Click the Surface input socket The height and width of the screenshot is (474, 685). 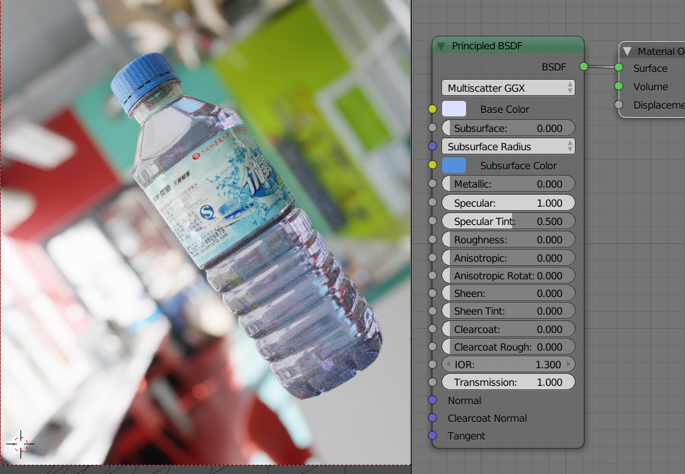pyautogui.click(x=619, y=67)
